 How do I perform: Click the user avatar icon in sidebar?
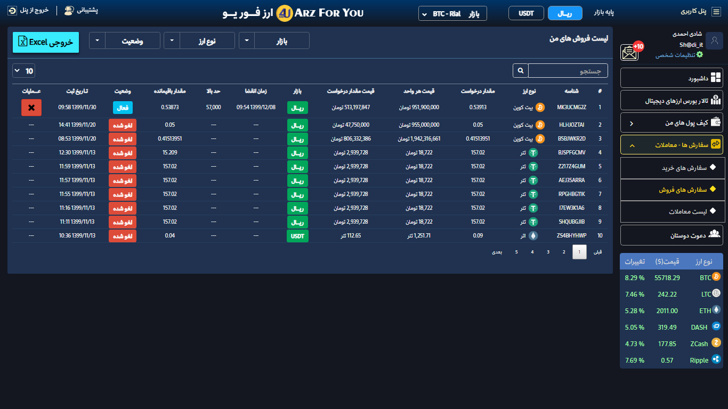714,40
